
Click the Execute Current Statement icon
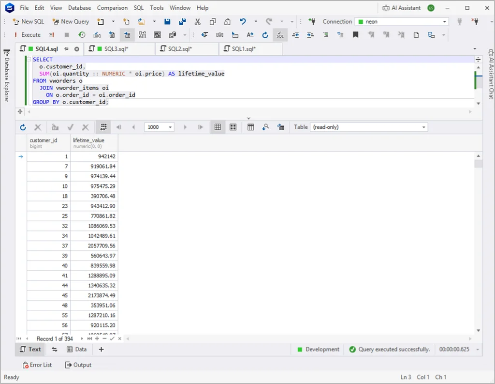coord(51,35)
